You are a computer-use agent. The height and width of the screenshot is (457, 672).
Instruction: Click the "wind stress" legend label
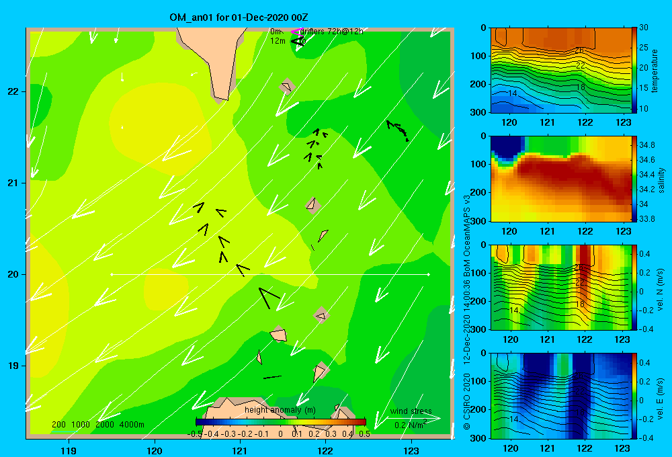pos(411,411)
